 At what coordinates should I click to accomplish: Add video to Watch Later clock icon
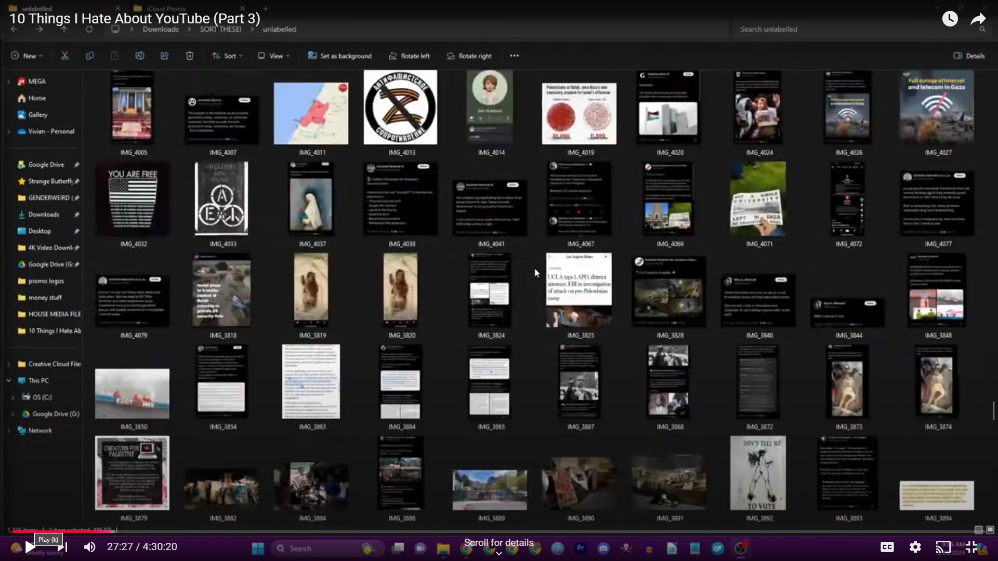pyautogui.click(x=950, y=19)
